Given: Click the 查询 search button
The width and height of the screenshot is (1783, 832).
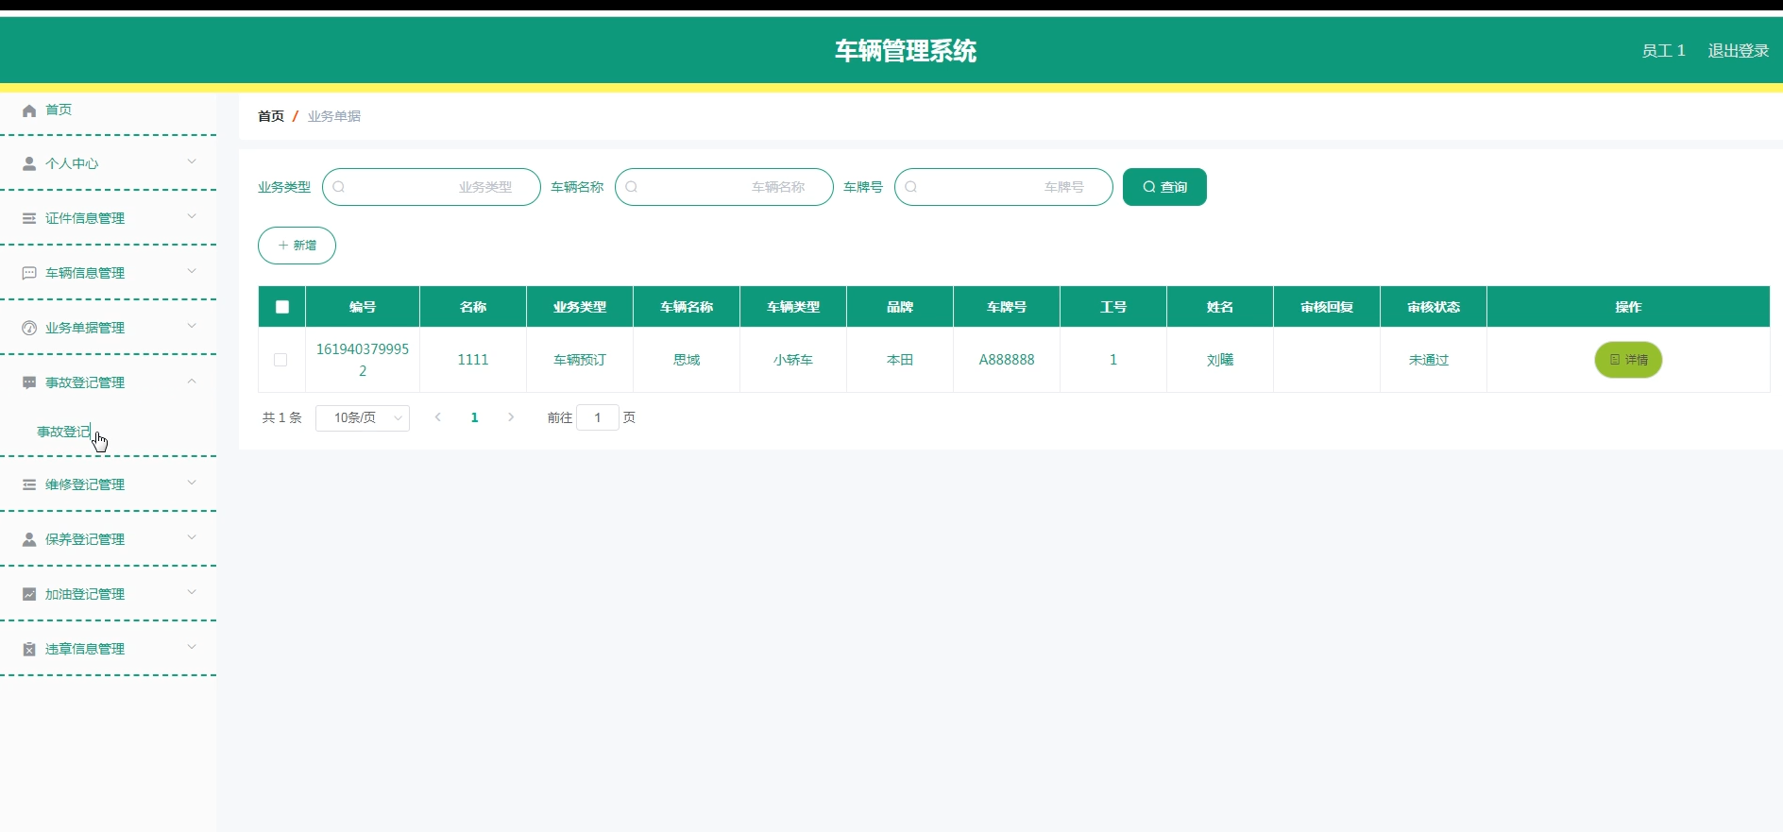Looking at the screenshot, I should tap(1164, 187).
